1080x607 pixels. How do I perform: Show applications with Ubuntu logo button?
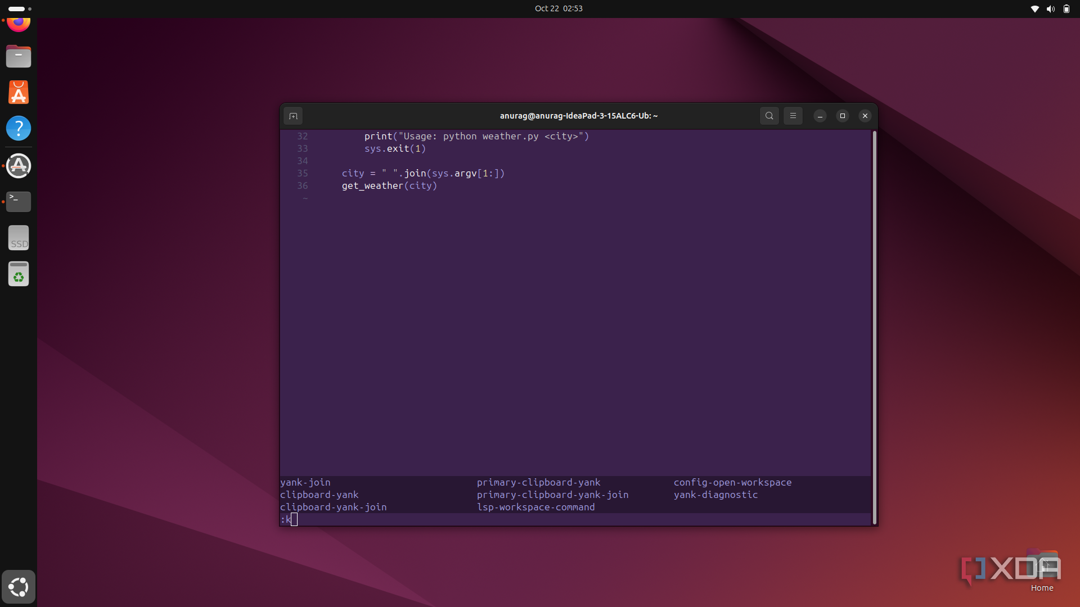click(19, 587)
